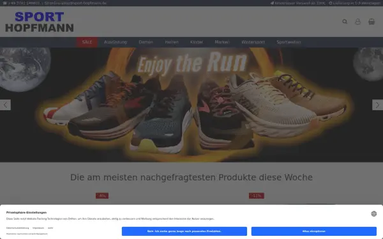This screenshot has width=383, height=239.
Task: Click the 'mehr' link in privacy banner
Action: coord(50,228)
